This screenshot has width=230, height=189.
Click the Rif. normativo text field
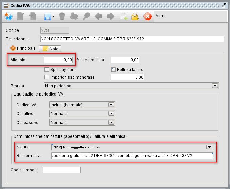click(x=132, y=155)
